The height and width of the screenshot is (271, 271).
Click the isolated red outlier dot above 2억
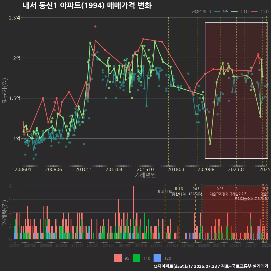95,27
